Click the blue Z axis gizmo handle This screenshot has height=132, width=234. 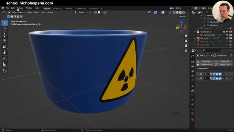tap(181, 22)
